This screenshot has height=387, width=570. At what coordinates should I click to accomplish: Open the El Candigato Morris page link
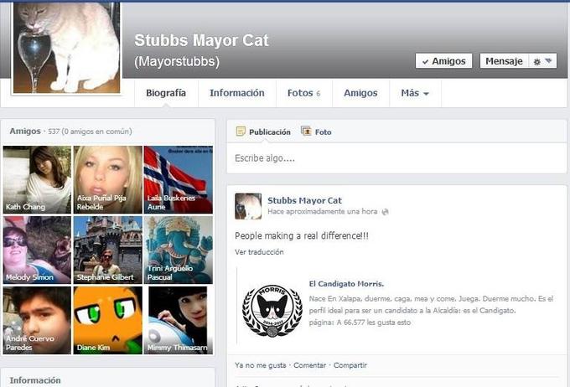[x=346, y=284]
